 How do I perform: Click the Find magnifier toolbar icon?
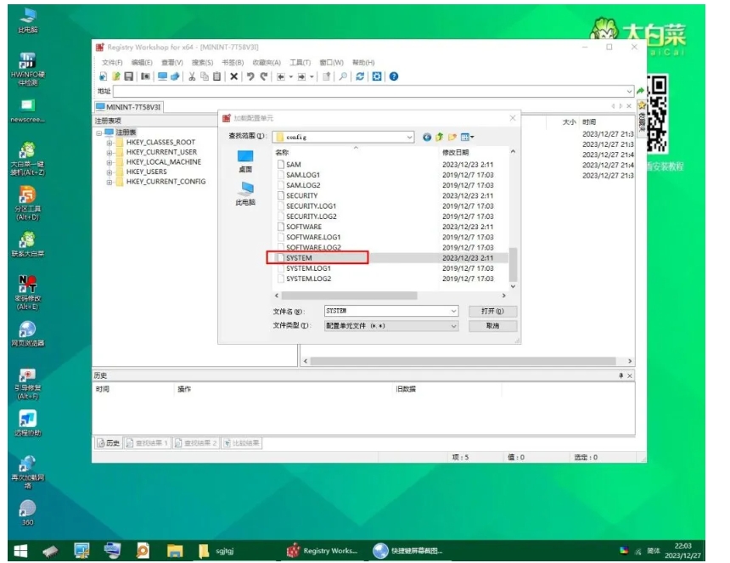click(343, 76)
